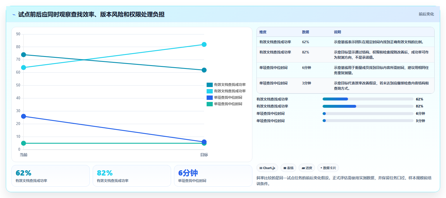Click the light cyan legend color box

[210, 91]
